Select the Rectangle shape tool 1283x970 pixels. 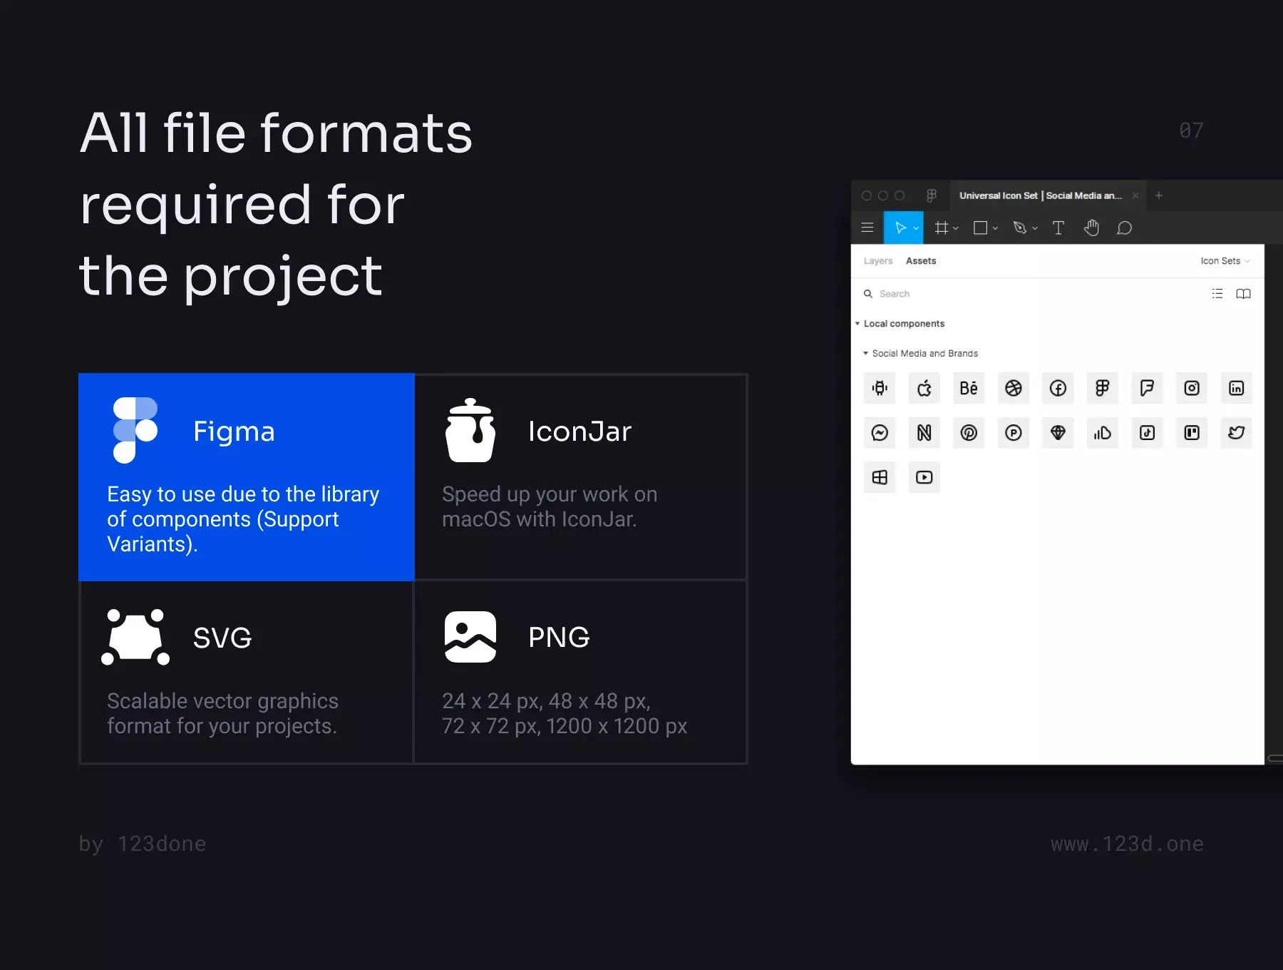[x=981, y=228]
